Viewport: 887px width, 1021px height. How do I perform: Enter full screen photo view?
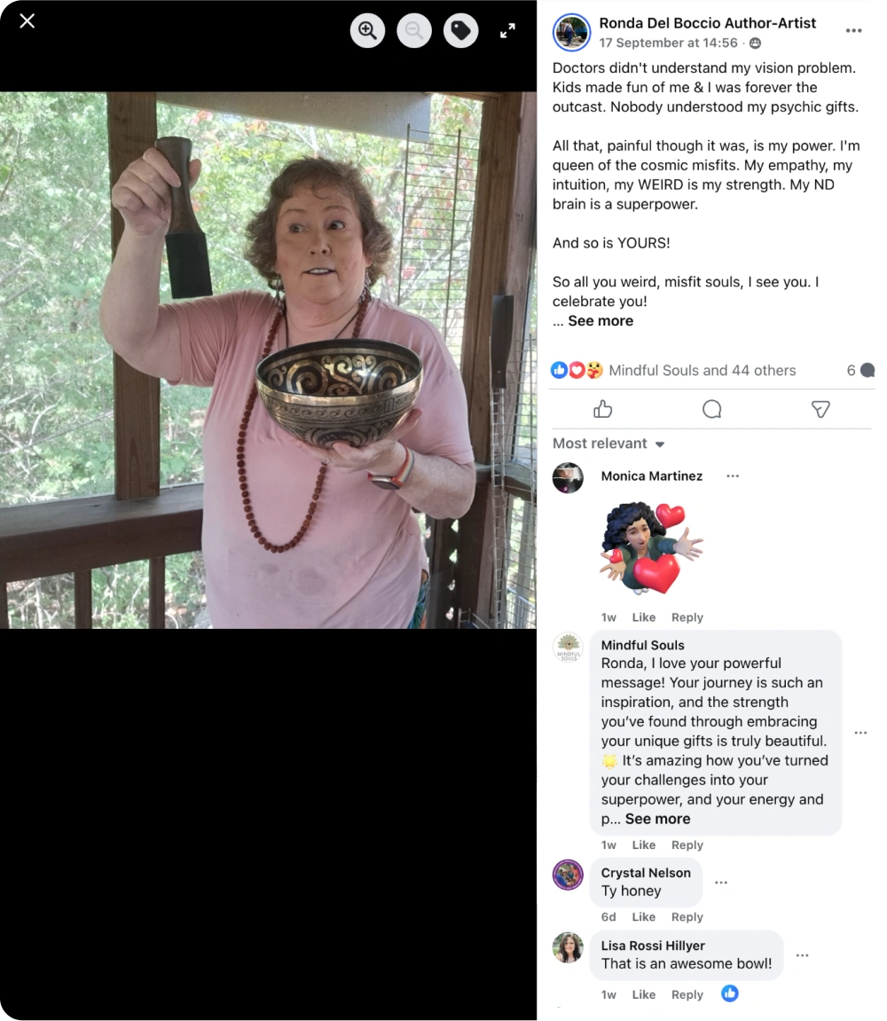coord(507,31)
